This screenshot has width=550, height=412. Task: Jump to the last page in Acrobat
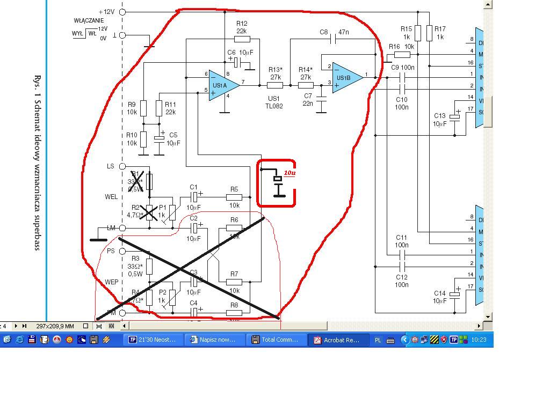[x=24, y=326]
